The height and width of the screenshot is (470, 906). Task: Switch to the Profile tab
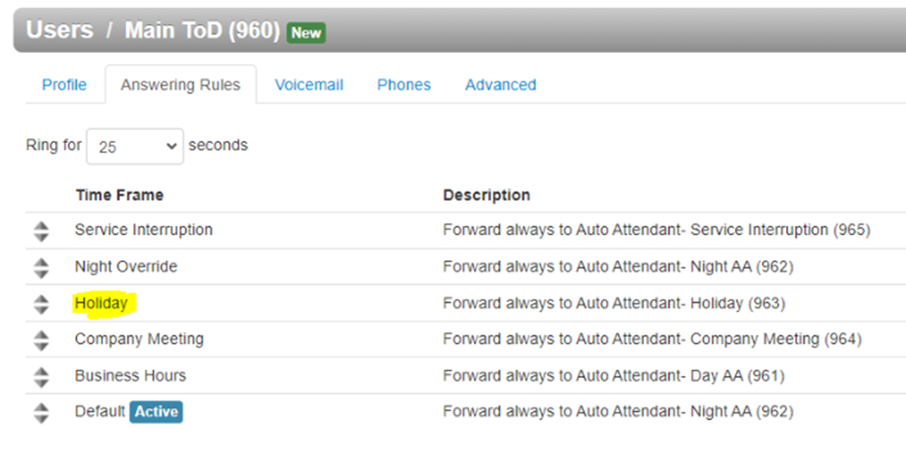[64, 85]
